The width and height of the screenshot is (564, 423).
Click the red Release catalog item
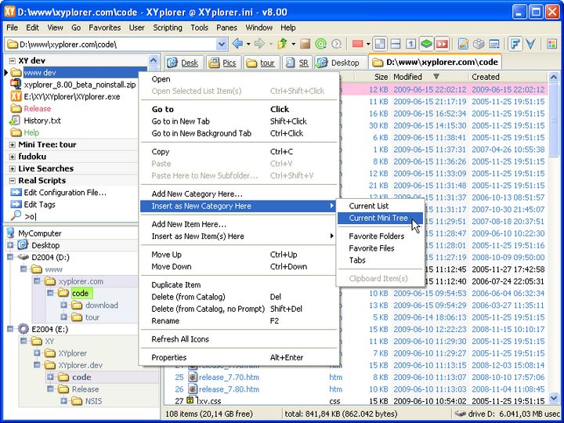37,109
